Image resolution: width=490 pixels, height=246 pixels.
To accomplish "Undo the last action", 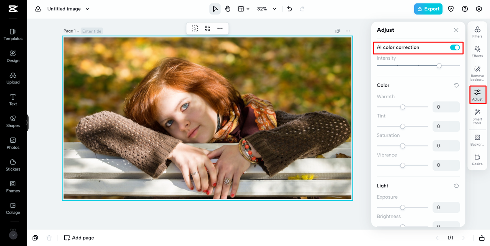I will 289,9.
